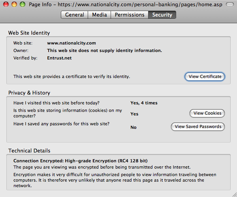Viewport: 237px width, 197px height.
Task: Switch to the General tab
Action: click(x=75, y=15)
